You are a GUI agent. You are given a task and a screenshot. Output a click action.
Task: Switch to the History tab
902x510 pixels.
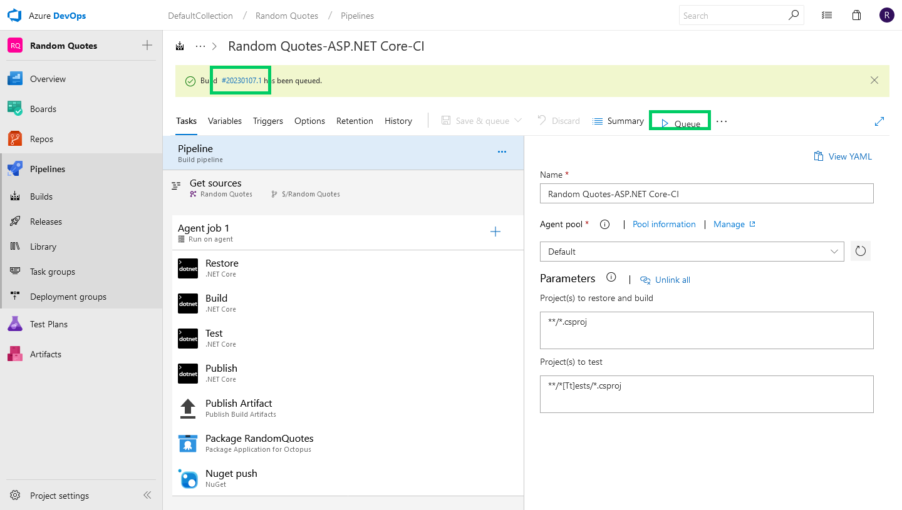click(398, 121)
